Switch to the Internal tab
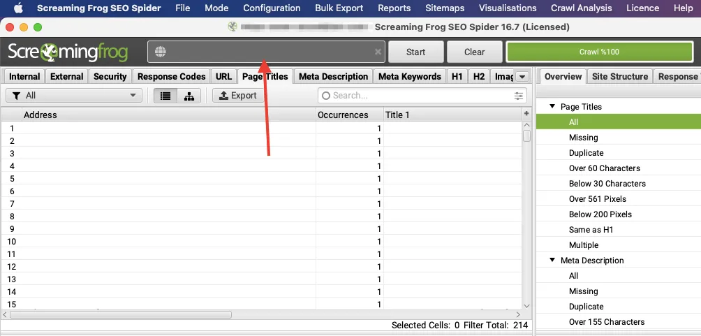The width and height of the screenshot is (701, 336). (24, 77)
